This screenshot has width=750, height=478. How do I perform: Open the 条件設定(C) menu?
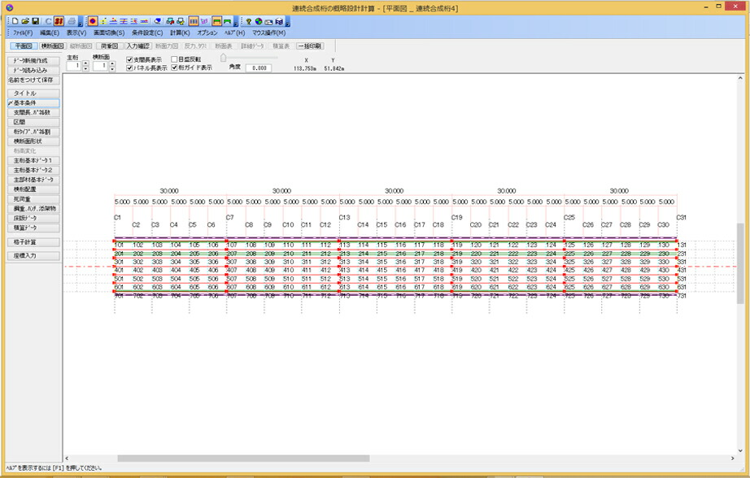[x=147, y=33]
